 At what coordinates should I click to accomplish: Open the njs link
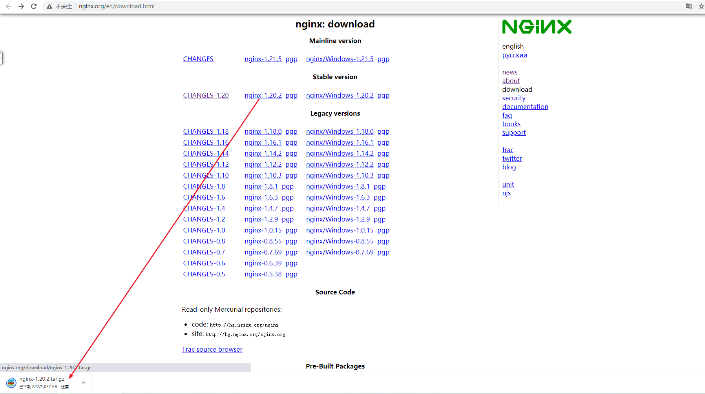506,193
